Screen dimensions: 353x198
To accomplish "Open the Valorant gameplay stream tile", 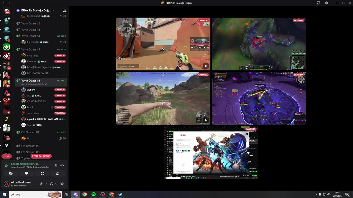I will pos(163,44).
